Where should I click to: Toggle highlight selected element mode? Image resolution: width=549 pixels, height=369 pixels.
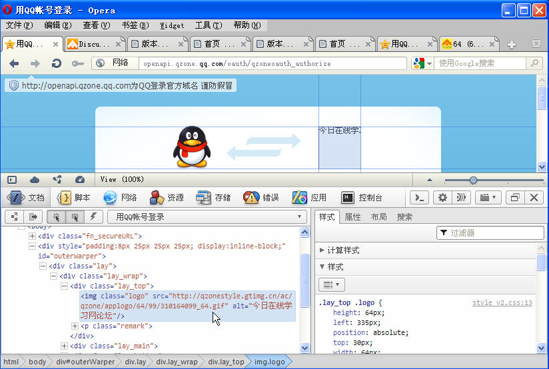click(x=75, y=217)
